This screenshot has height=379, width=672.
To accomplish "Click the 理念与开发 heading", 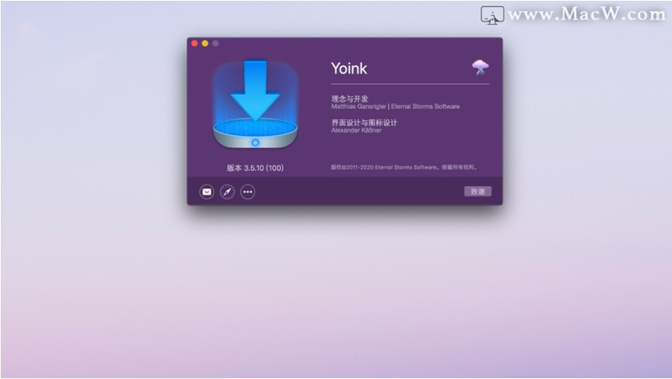I will click(349, 98).
